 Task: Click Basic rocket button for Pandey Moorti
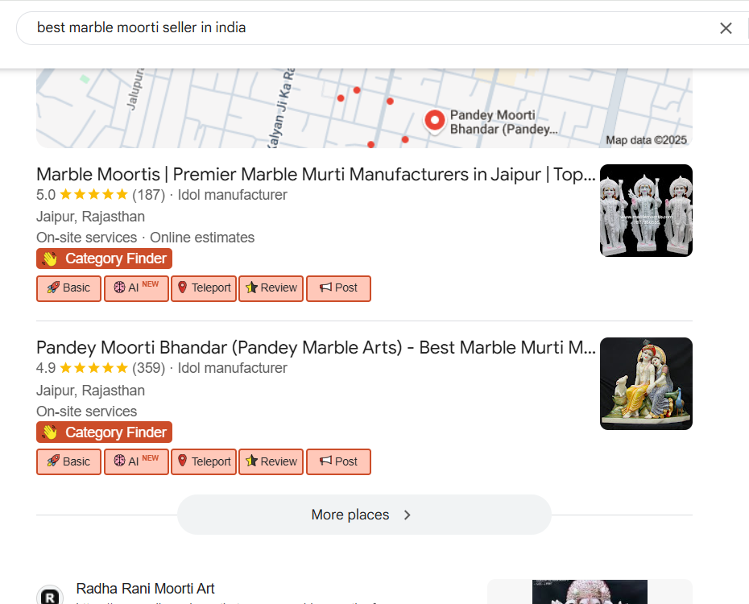(x=68, y=461)
